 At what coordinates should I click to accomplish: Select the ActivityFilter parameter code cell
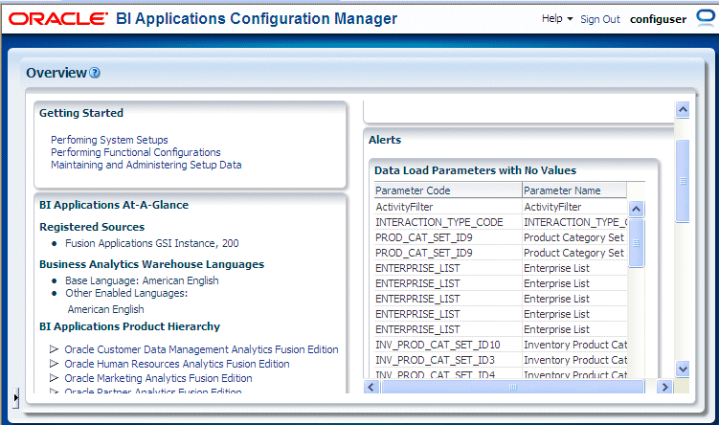tap(448, 207)
